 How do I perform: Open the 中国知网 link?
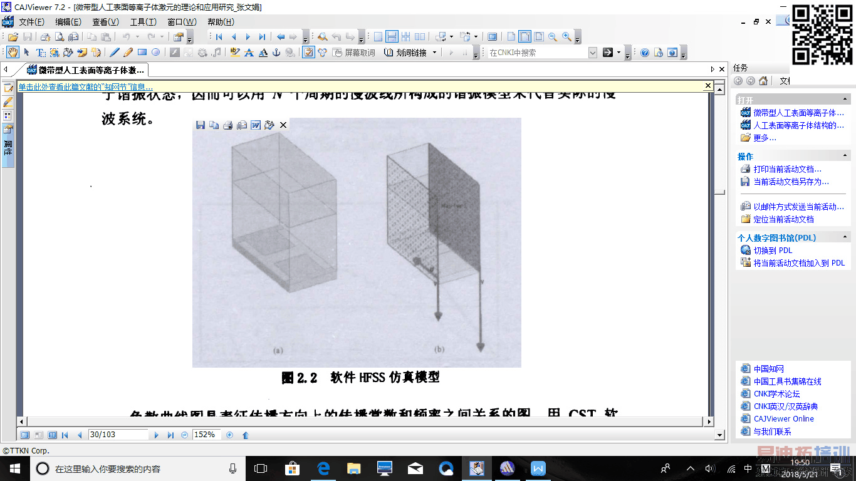768,369
